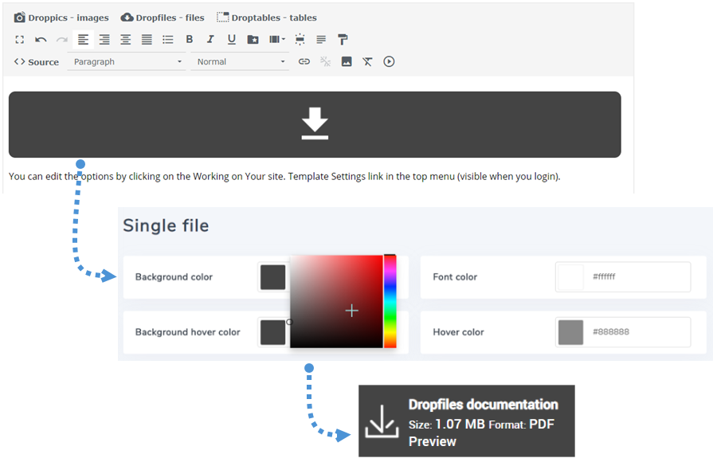
Task: Click the fullscreen editor icon
Action: coord(20,40)
